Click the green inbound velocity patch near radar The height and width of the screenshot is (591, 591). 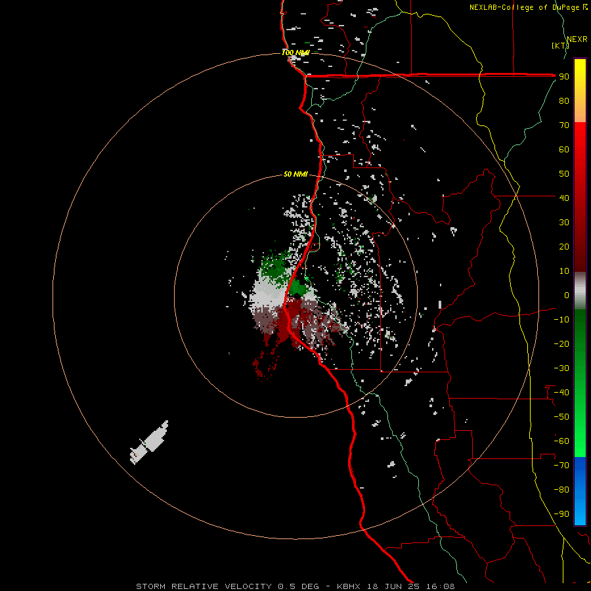pos(297,287)
